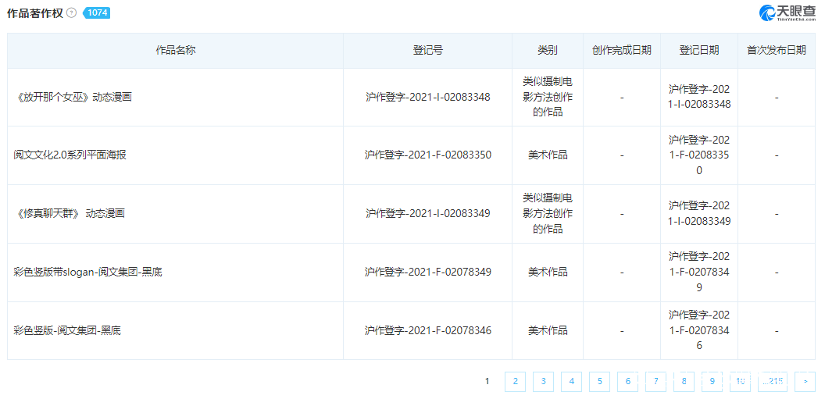Click current page number 1

click(487, 381)
